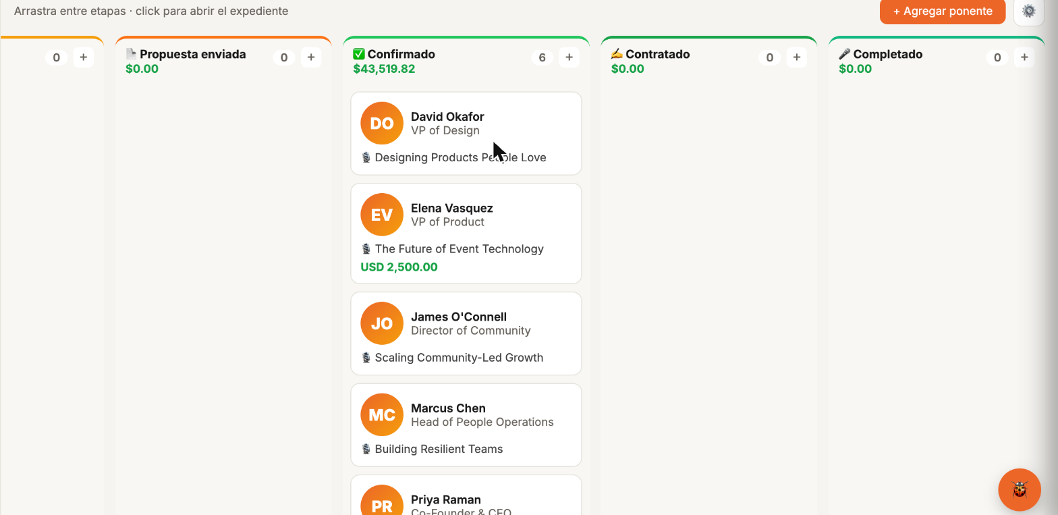1058x515 pixels.
Task: Click the Propuesta enviada count badge 0
Action: [284, 58]
